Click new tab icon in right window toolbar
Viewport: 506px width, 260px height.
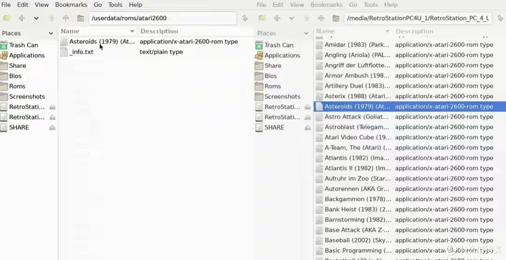(262, 18)
